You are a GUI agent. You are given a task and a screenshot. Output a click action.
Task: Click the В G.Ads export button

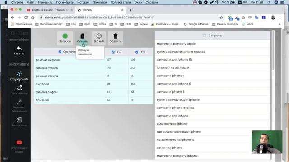(x=99, y=38)
